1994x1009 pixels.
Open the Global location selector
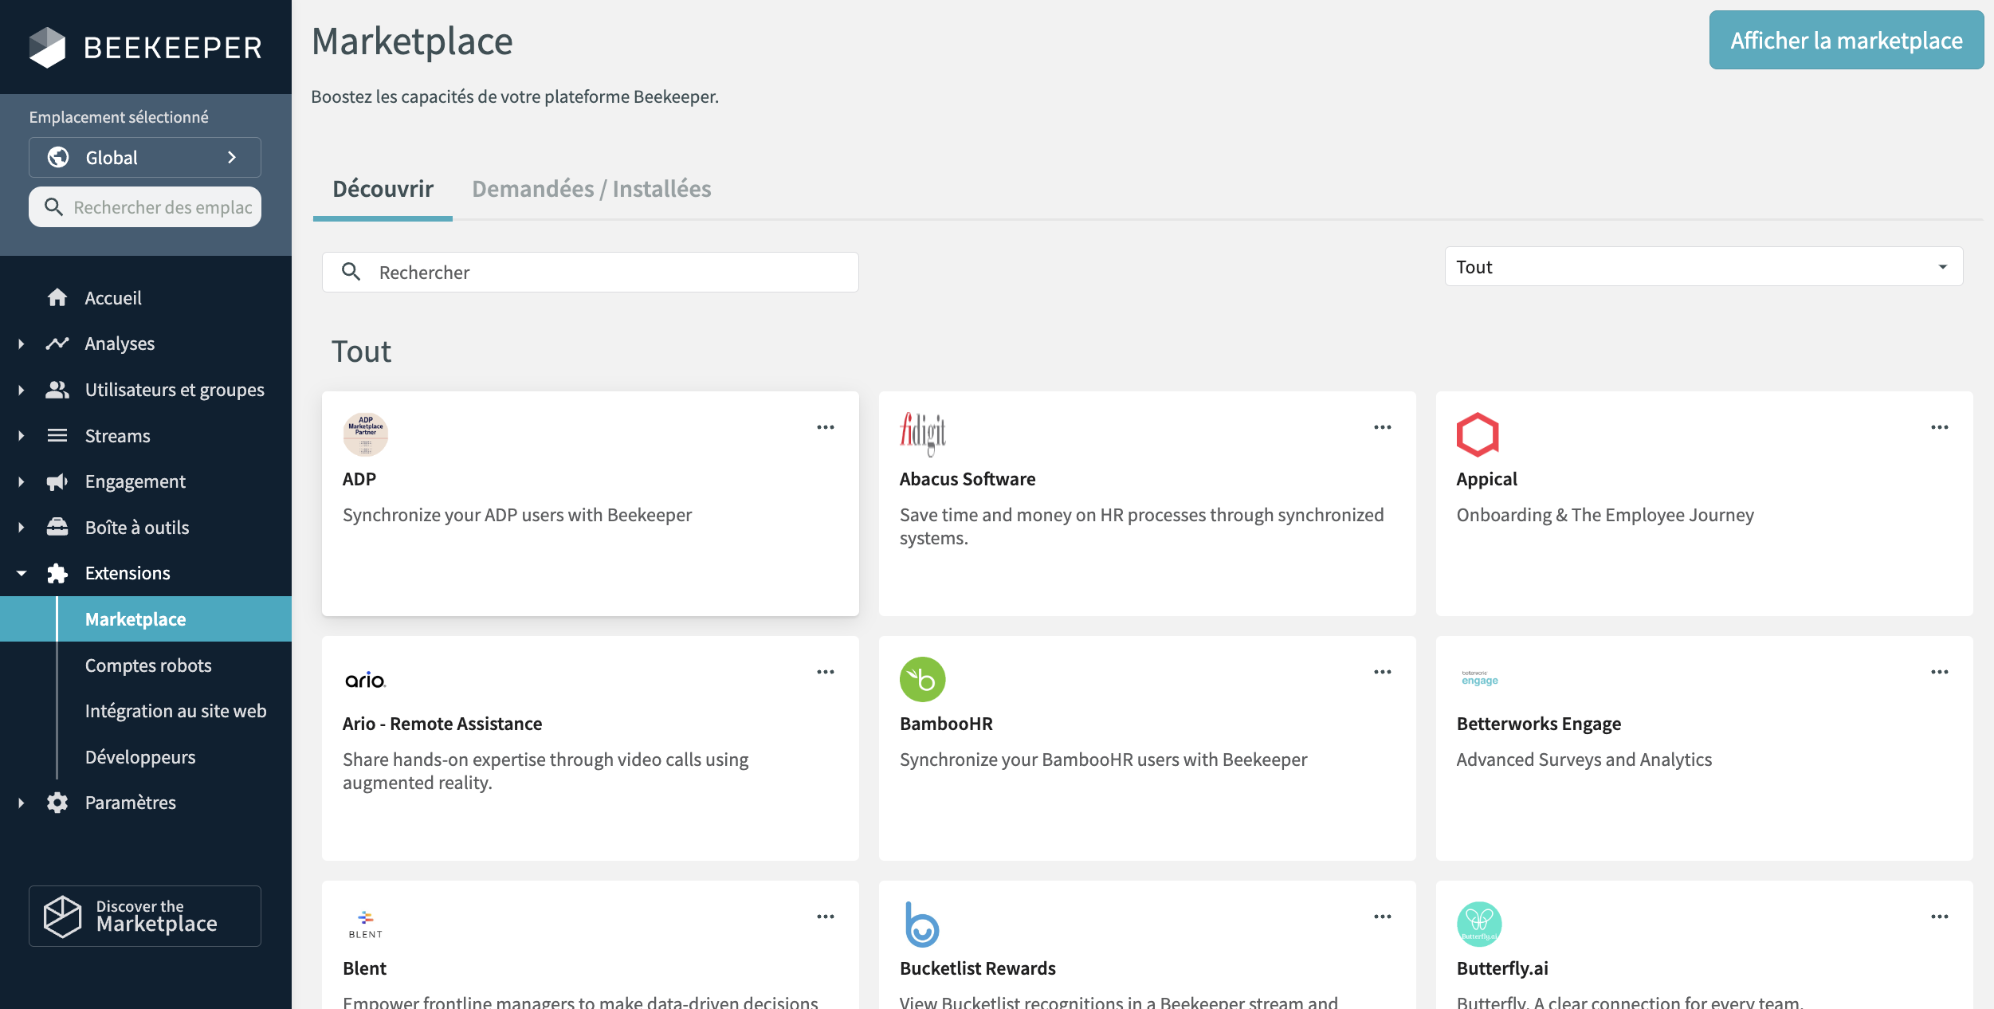point(145,157)
